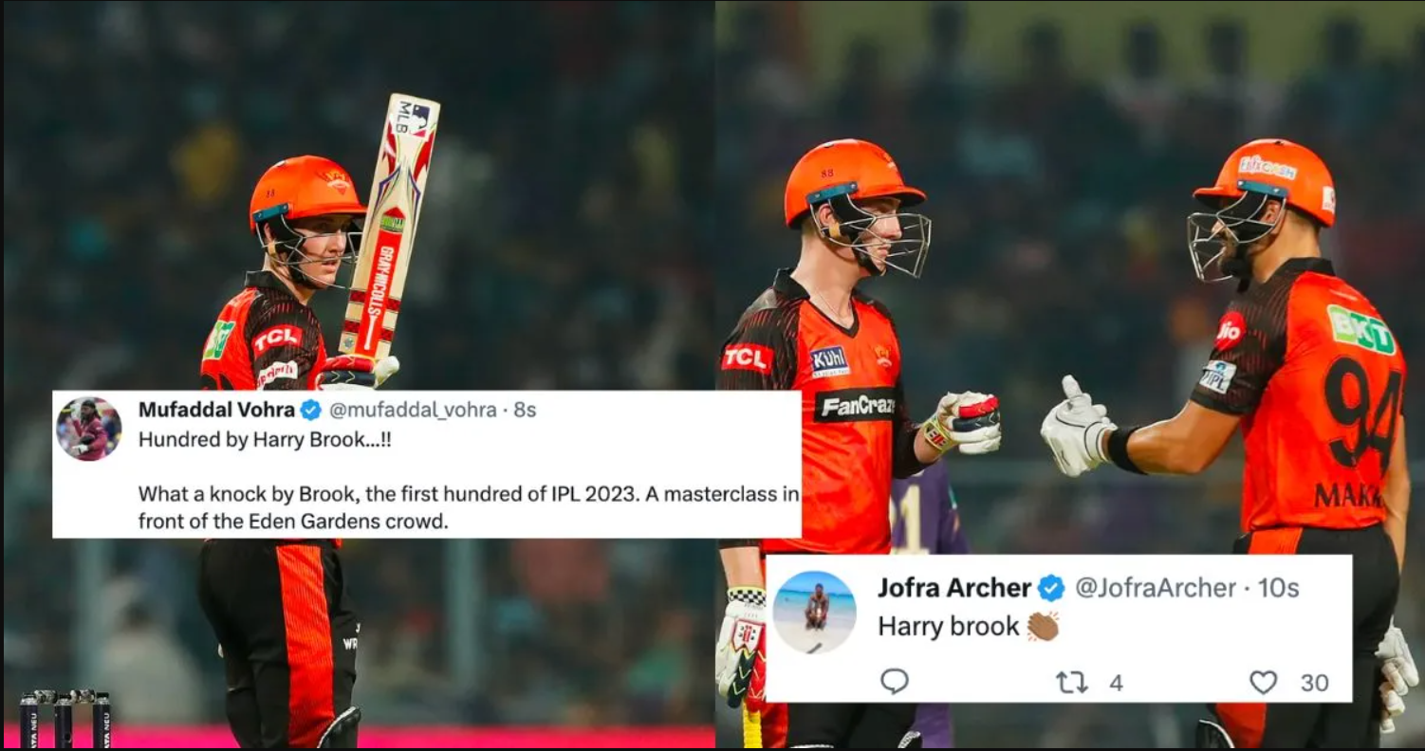The height and width of the screenshot is (751, 1425).
Task: Click the like count showing 30
Action: pos(1314,683)
